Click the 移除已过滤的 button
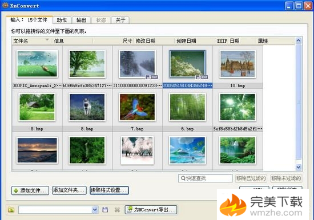314x220 pixels. (251, 178)
